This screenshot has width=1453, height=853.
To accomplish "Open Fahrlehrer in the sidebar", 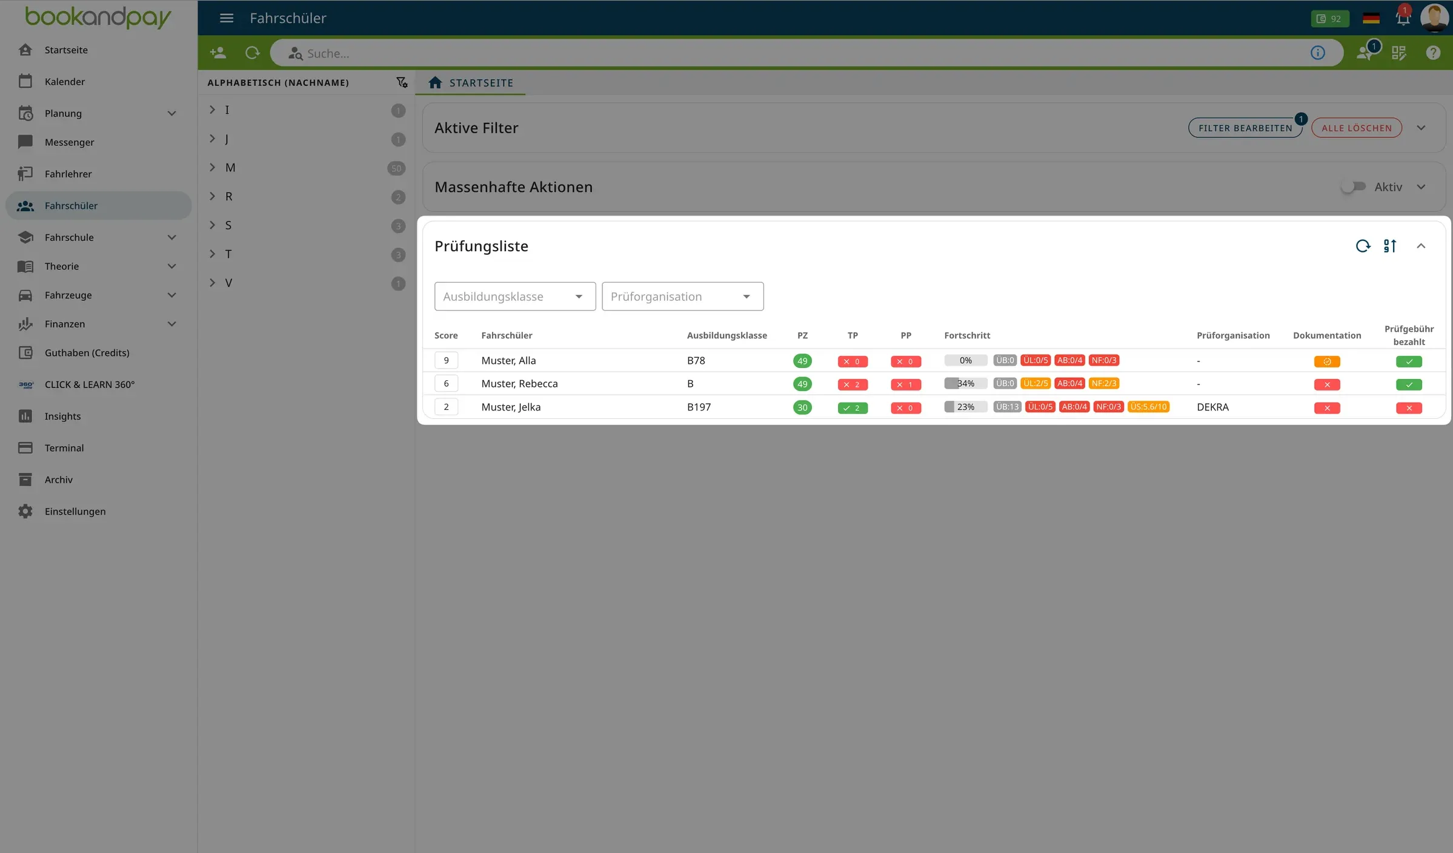I will (x=98, y=174).
